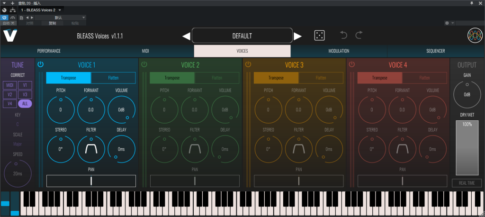Screen dimensions: 485x217
Task: Load previous host preset small left arrow
Action: click(x=27, y=18)
